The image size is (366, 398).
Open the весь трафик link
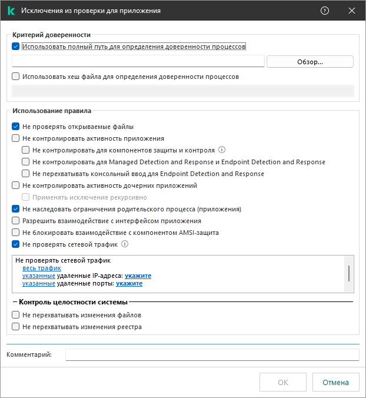point(42,268)
